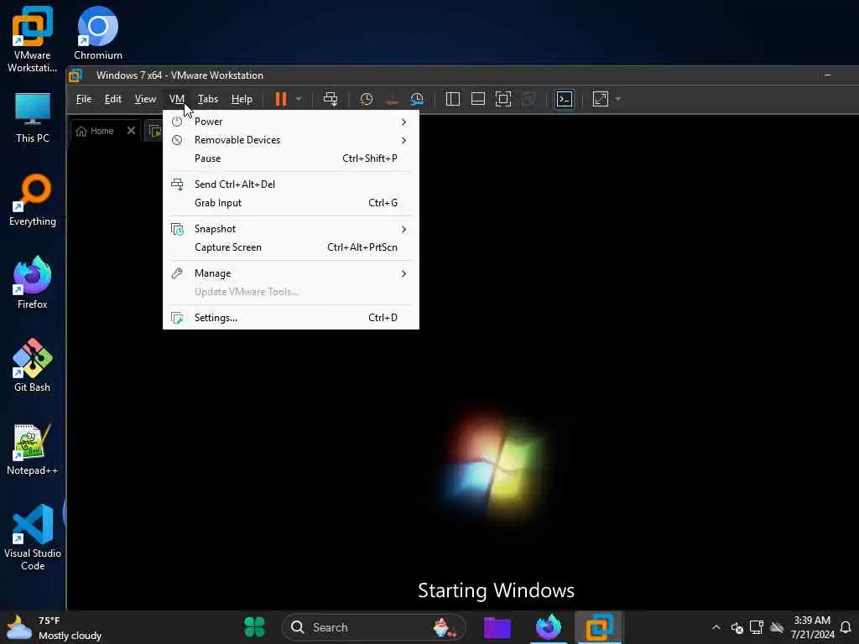
Task: Open the View menu
Action: tap(145, 99)
